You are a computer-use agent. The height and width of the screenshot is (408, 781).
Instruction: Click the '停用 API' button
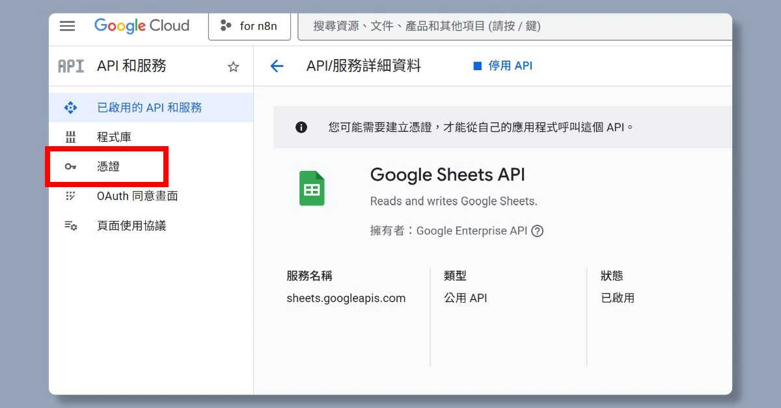[502, 66]
